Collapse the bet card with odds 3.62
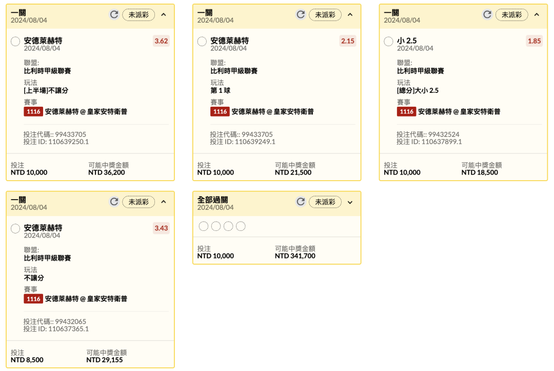Viewport: 554px width, 371px height. (x=164, y=14)
